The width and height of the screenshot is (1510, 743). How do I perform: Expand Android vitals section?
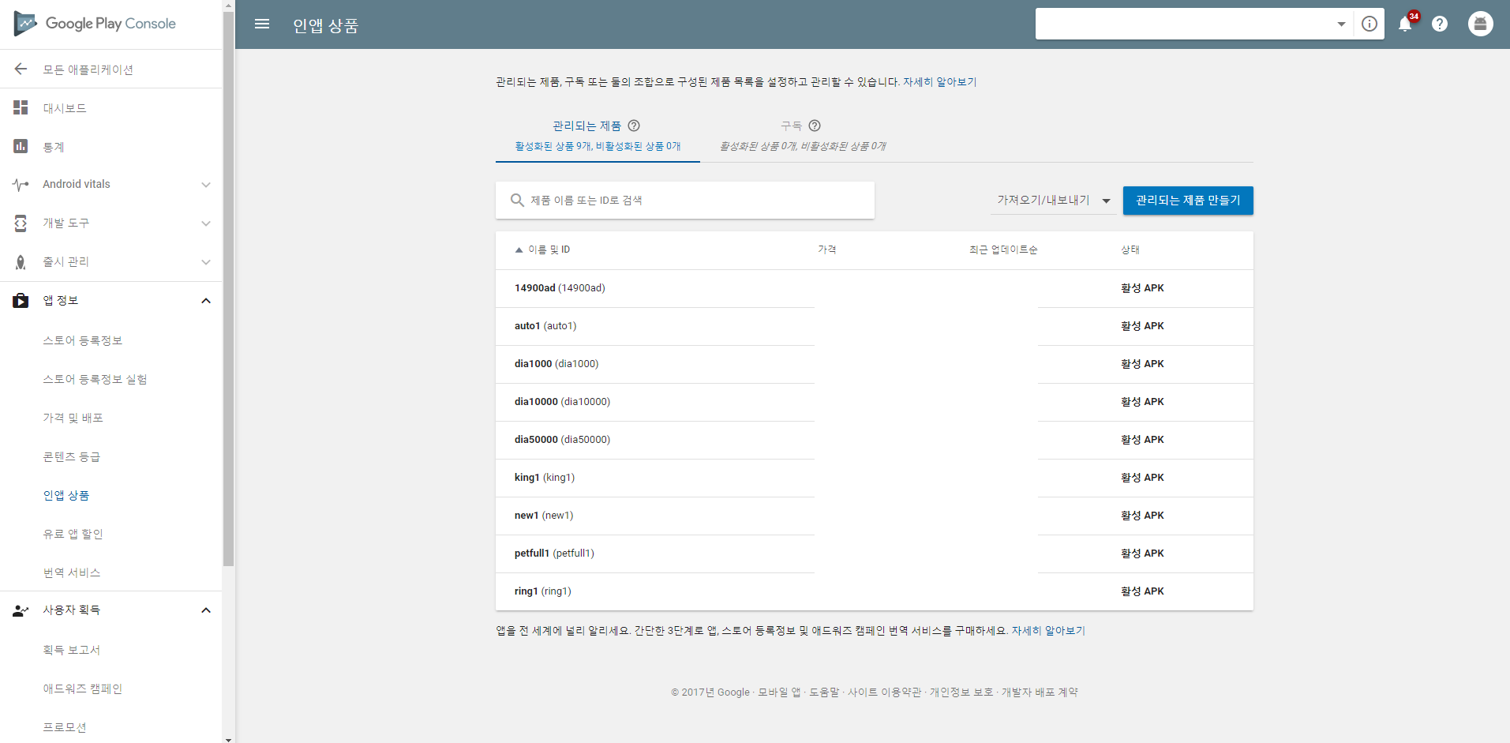coord(206,185)
